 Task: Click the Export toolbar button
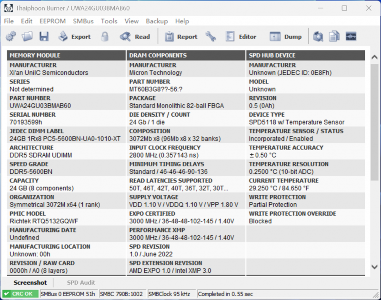tap(75, 37)
